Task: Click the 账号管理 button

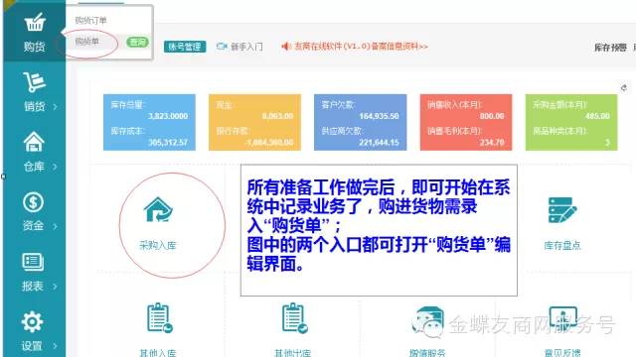Action: coord(185,47)
